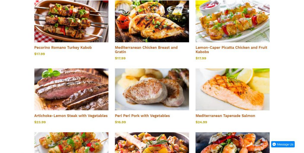Screen dimensions: 304x153
Task: Open Peri Peri Pork with Vegetables link
Action: (142, 116)
